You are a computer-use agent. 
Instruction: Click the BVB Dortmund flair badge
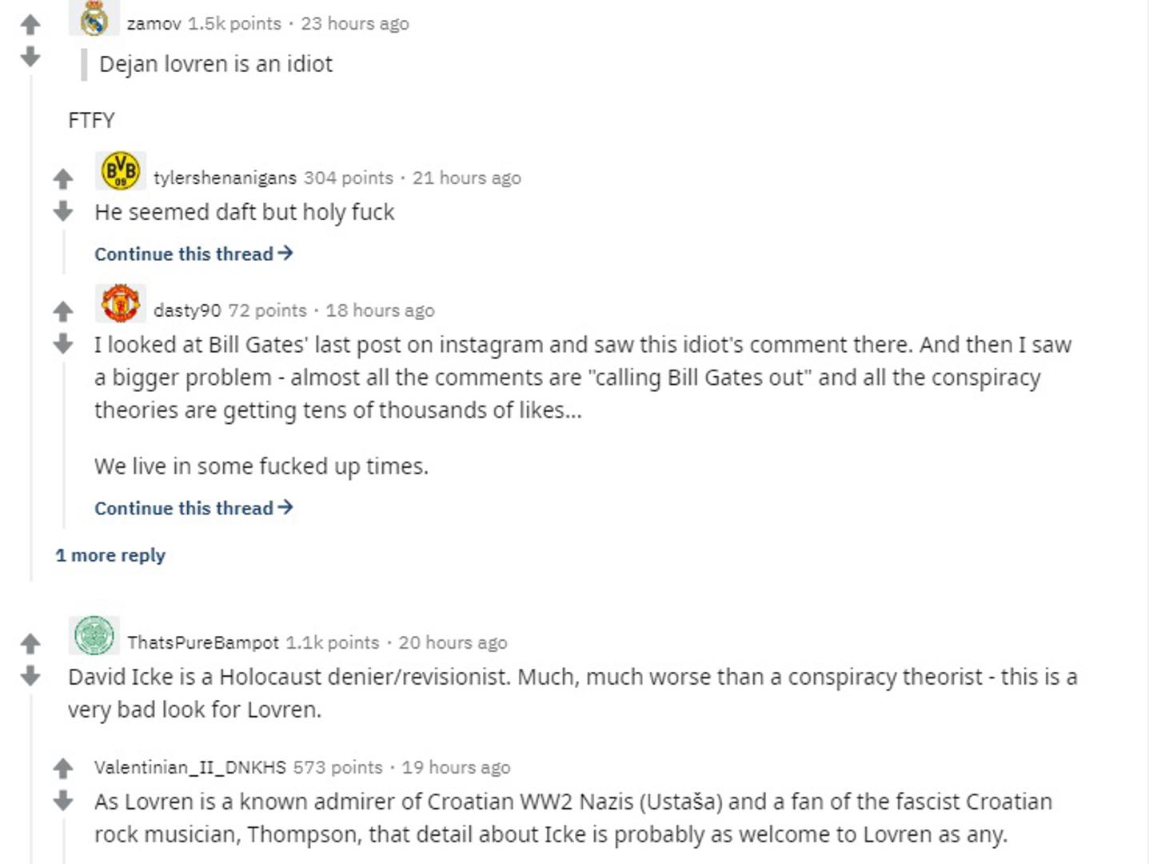tap(121, 171)
